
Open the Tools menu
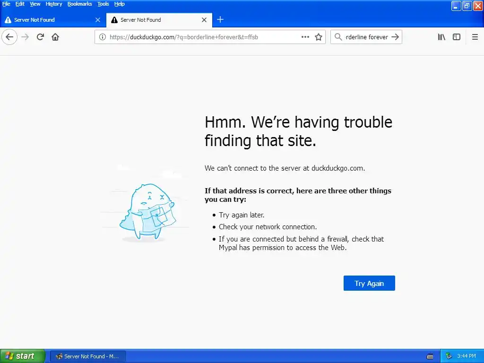103,4
